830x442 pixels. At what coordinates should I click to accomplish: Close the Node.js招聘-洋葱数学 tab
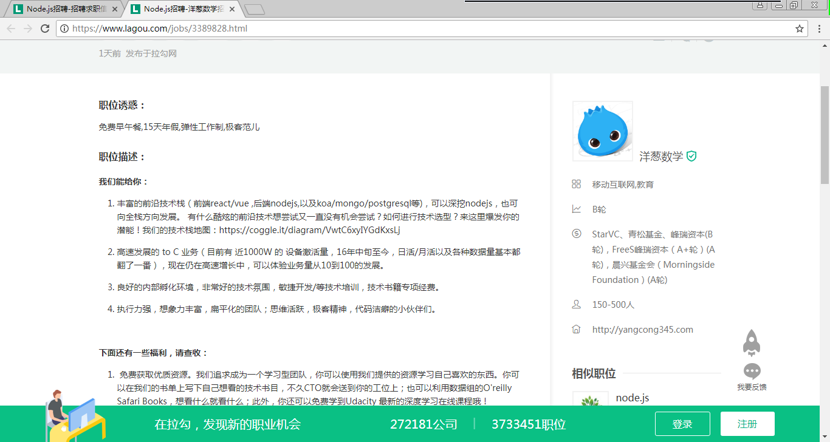tap(232, 9)
